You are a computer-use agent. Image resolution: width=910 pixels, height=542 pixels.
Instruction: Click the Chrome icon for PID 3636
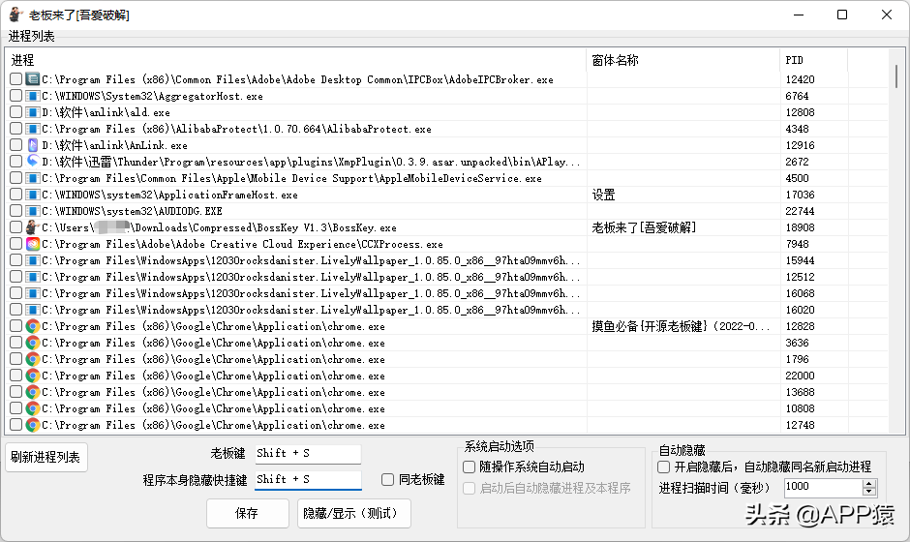[x=33, y=343]
